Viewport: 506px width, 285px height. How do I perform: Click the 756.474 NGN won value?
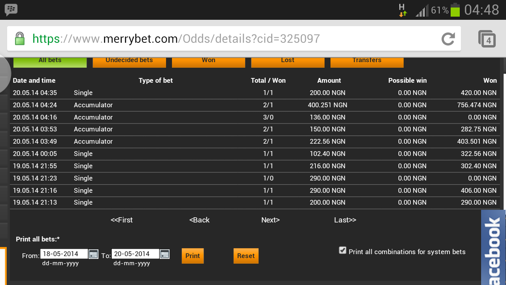point(476,105)
